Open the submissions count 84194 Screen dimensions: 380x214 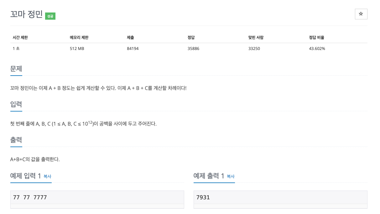coord(133,48)
